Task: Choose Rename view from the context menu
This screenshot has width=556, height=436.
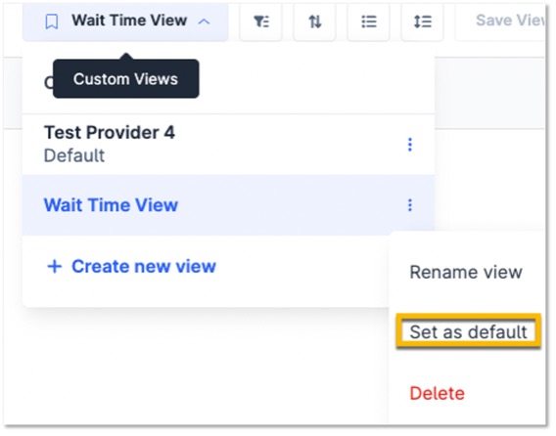Action: click(x=466, y=272)
